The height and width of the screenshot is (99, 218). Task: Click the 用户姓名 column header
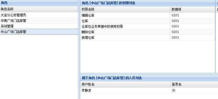tap(125, 84)
